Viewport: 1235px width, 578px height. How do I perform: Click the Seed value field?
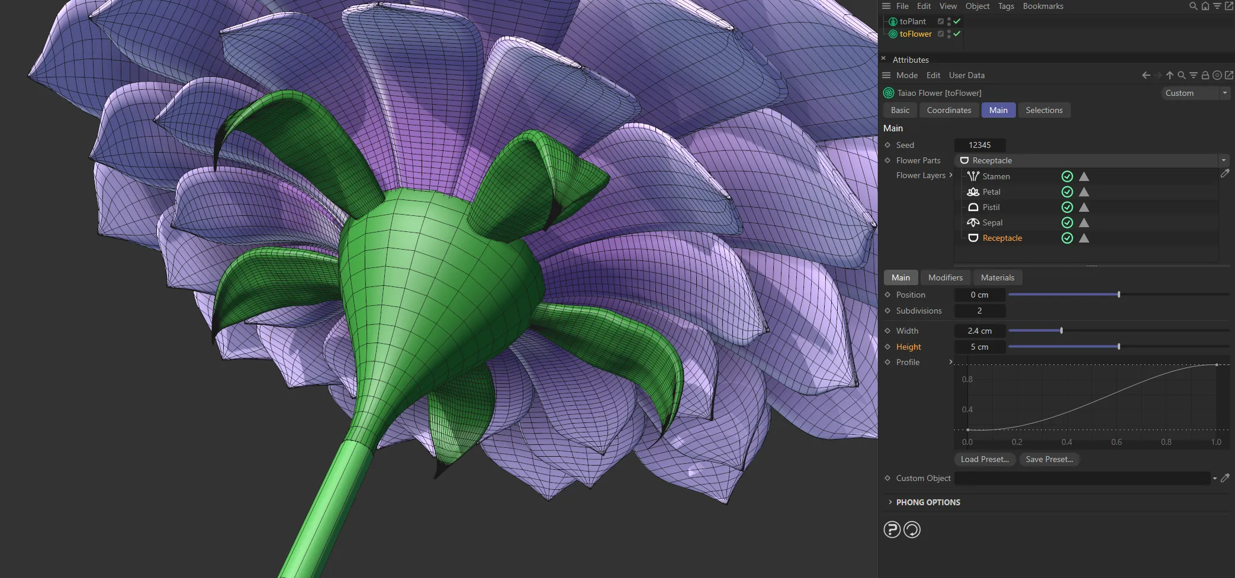pyautogui.click(x=980, y=145)
